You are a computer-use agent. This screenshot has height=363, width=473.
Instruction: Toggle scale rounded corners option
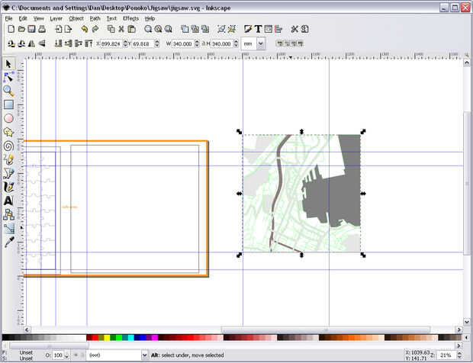click(x=287, y=43)
